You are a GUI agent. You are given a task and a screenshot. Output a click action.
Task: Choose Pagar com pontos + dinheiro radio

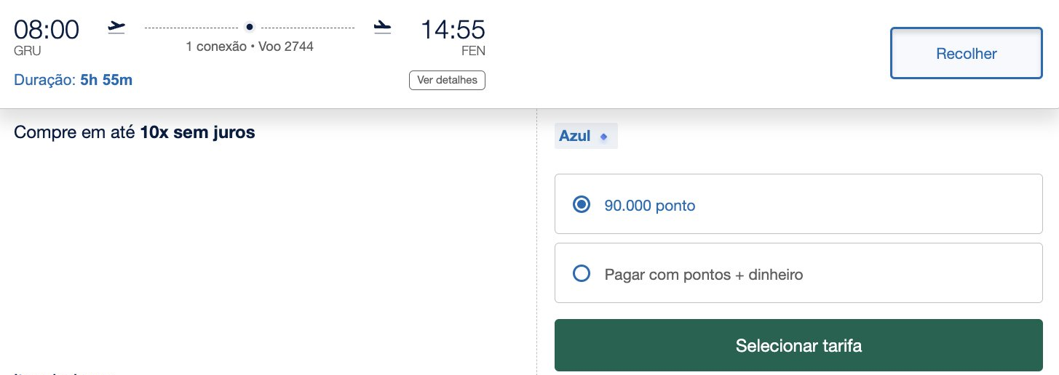[x=582, y=274]
